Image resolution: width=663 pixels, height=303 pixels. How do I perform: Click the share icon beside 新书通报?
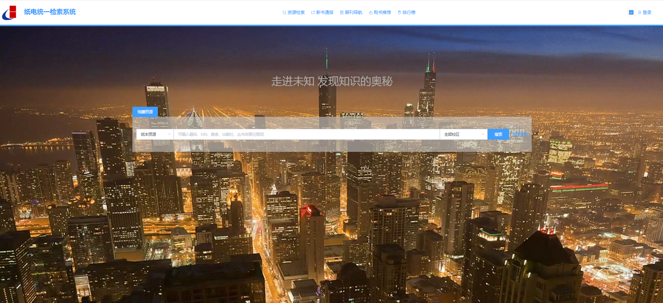pos(313,13)
